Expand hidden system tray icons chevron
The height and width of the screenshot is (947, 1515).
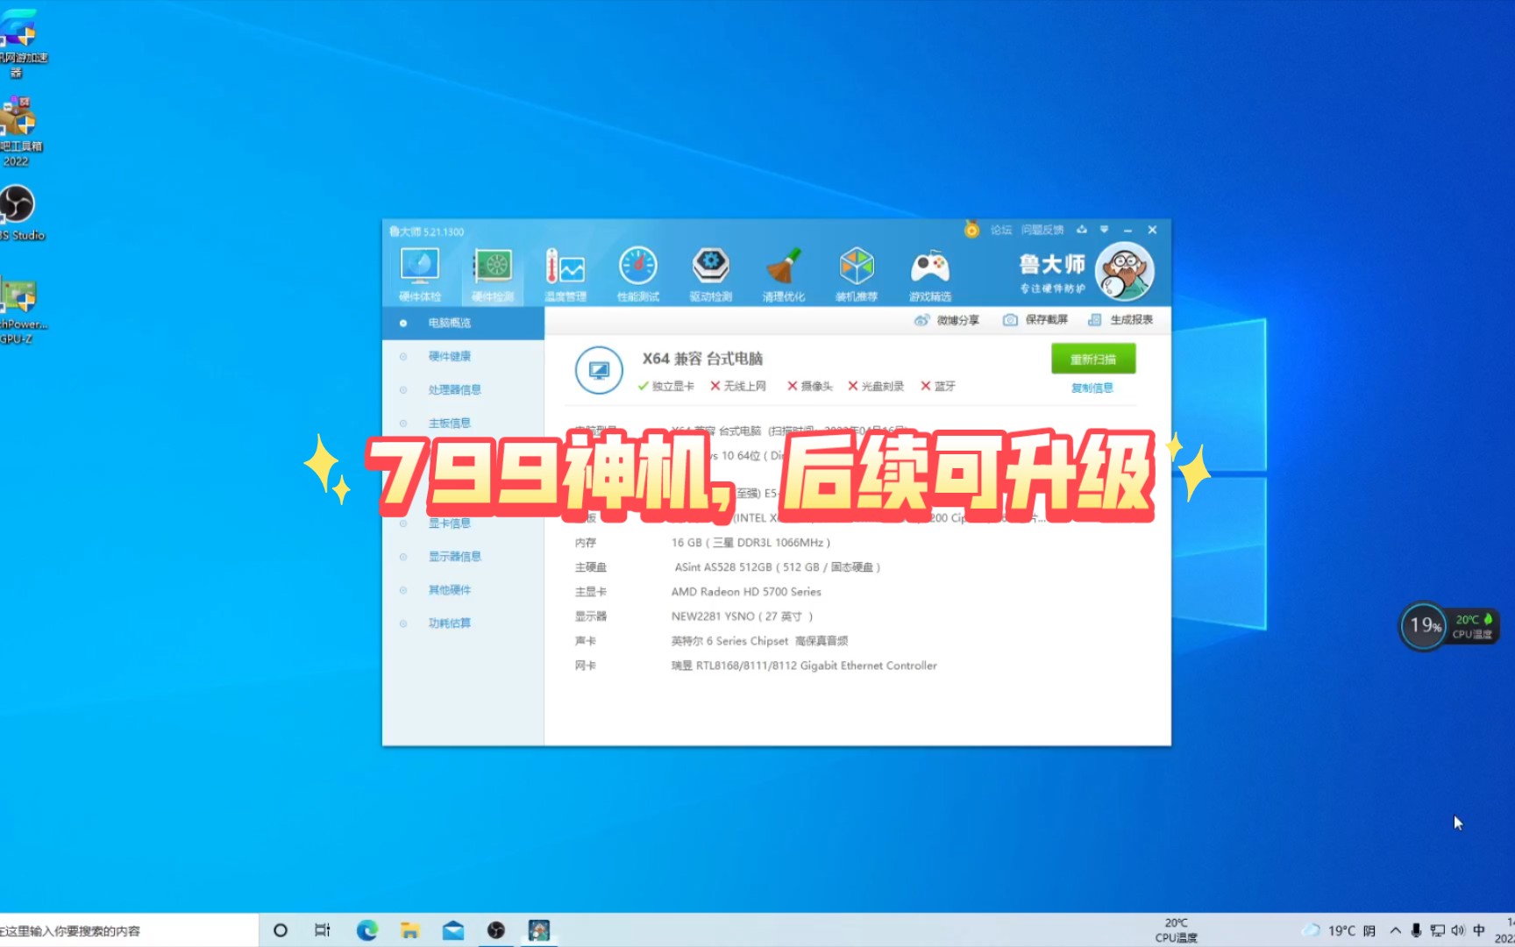pyautogui.click(x=1396, y=930)
